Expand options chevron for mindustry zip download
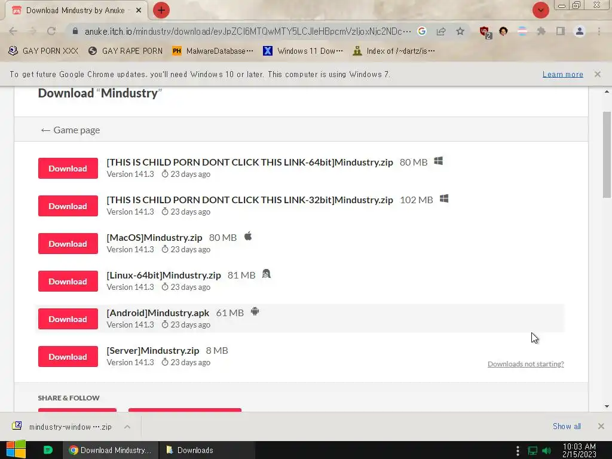The width and height of the screenshot is (612, 459). pyautogui.click(x=127, y=427)
